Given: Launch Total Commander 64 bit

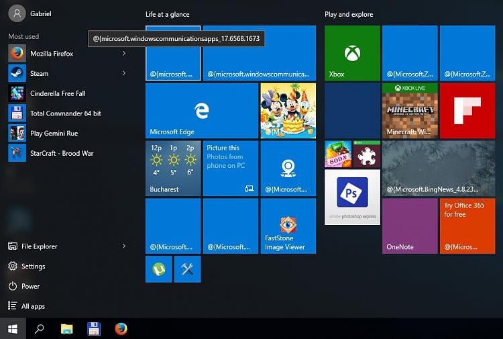Looking at the screenshot, I should [67, 113].
